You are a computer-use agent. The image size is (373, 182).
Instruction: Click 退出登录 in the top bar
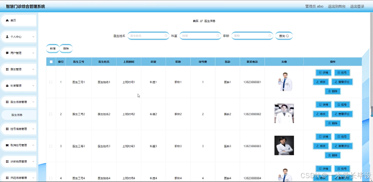point(357,6)
